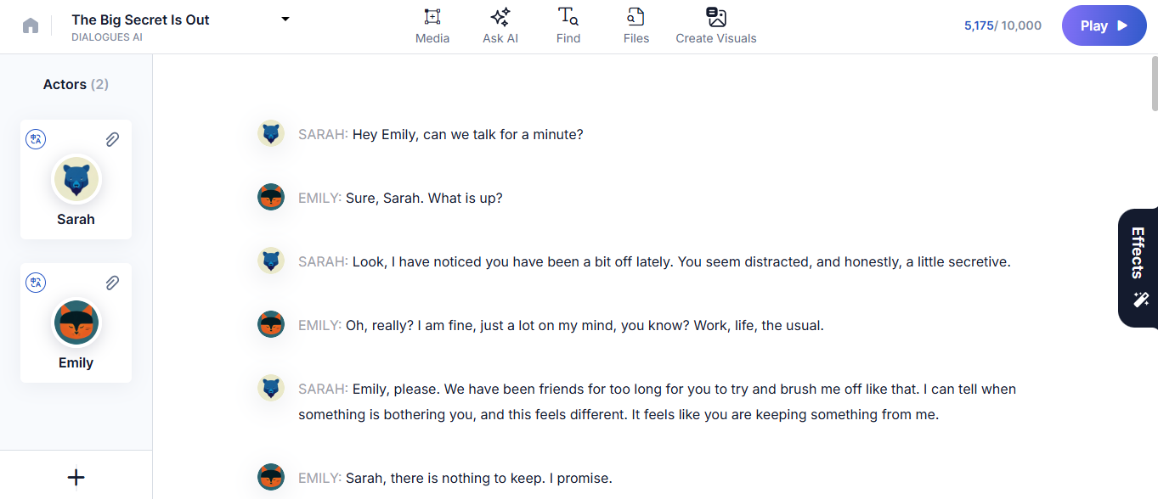Viewport: 1158px width, 499px height.
Task: Add a new actor with plus button
Action: [x=76, y=477]
